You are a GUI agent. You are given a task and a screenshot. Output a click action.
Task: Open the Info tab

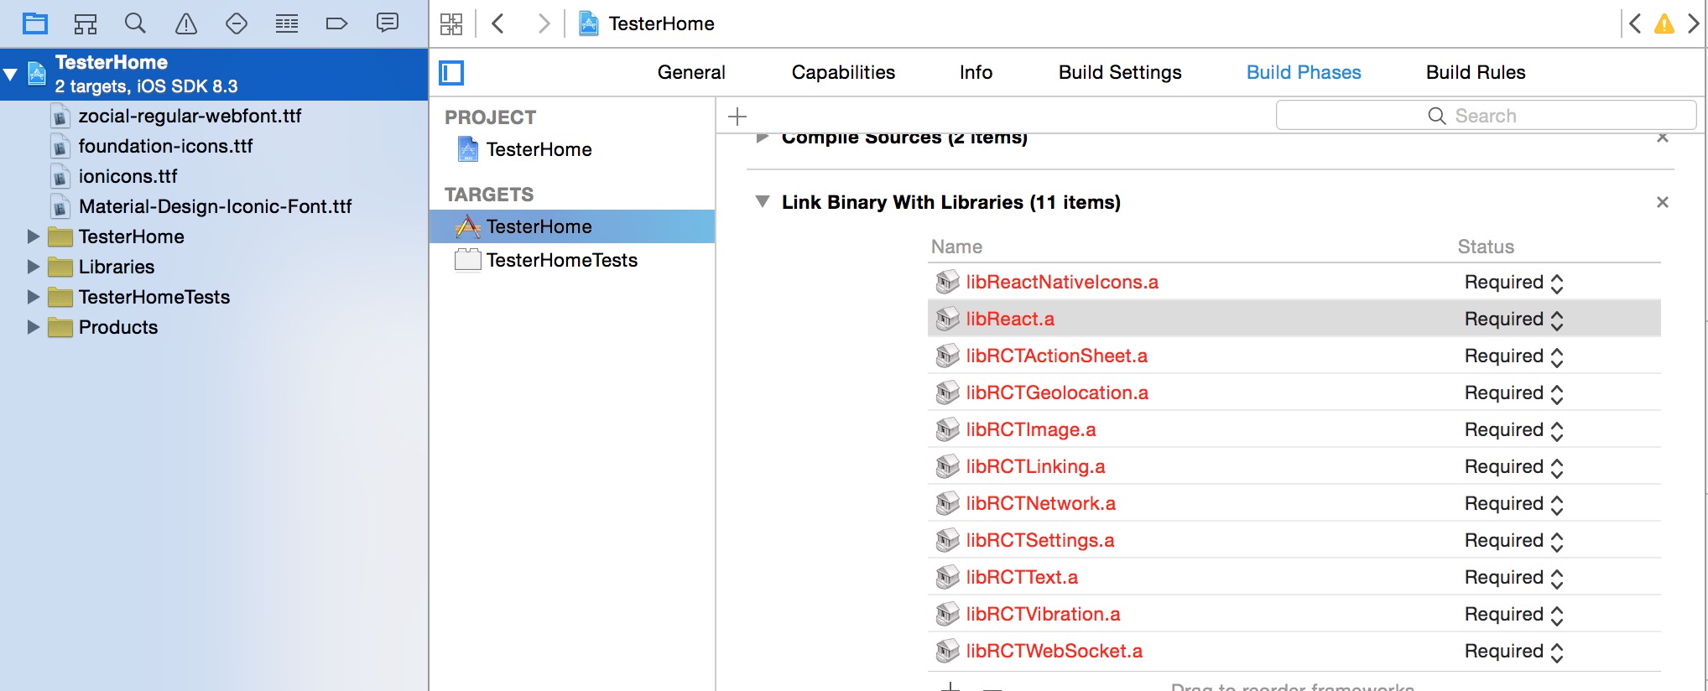976,72
